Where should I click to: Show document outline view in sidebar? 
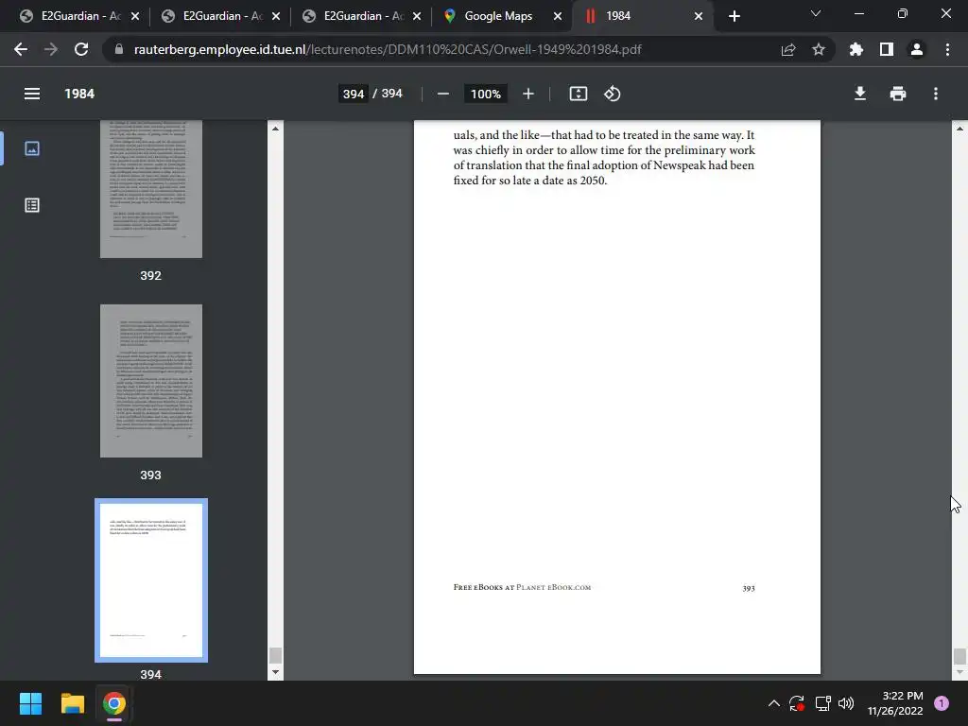(x=32, y=205)
